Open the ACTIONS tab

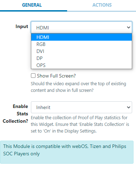(102, 5)
